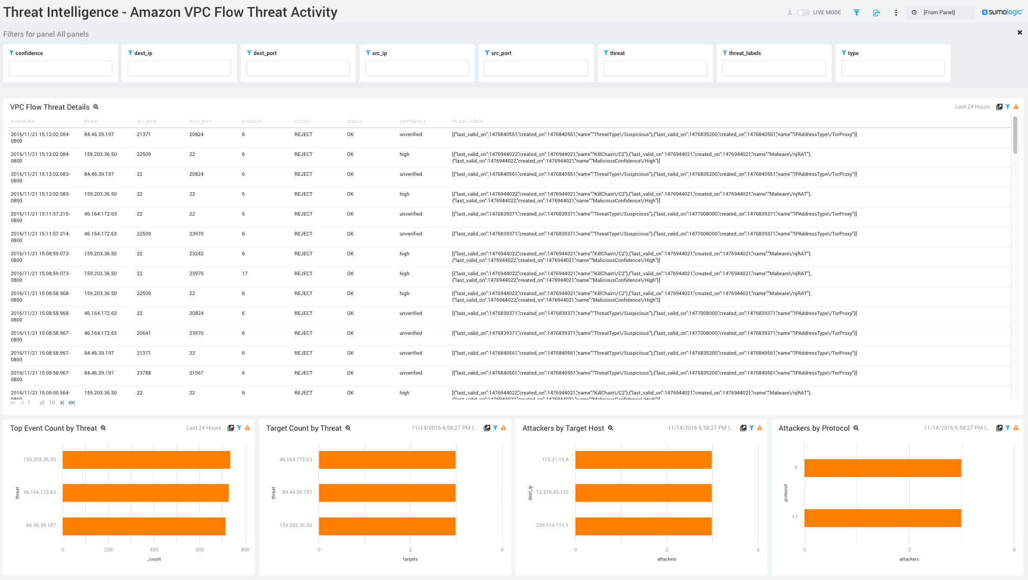Open Top Event Count by Threat in search
This screenshot has width=1028, height=580.
click(104, 428)
